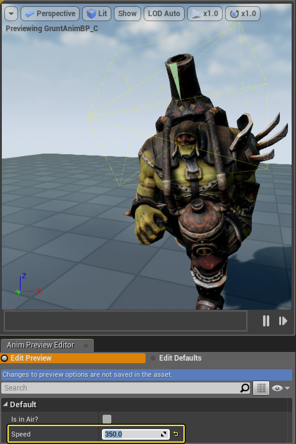Click the Speed property label
The height and width of the screenshot is (444, 296).
pyautogui.click(x=21, y=434)
